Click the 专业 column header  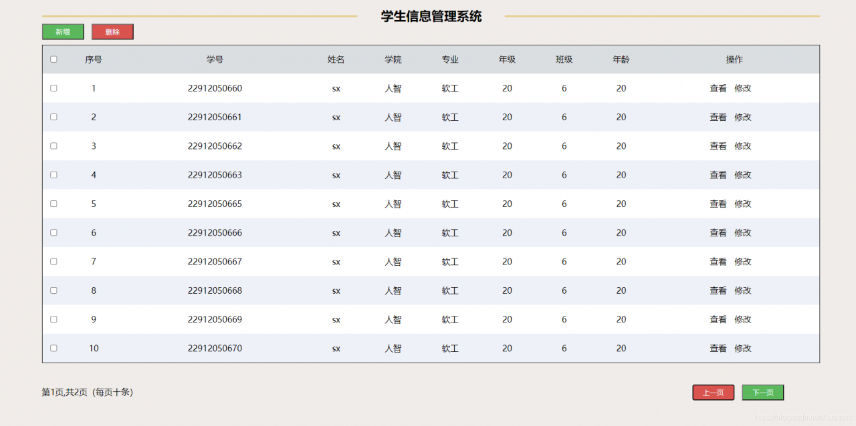pos(450,59)
